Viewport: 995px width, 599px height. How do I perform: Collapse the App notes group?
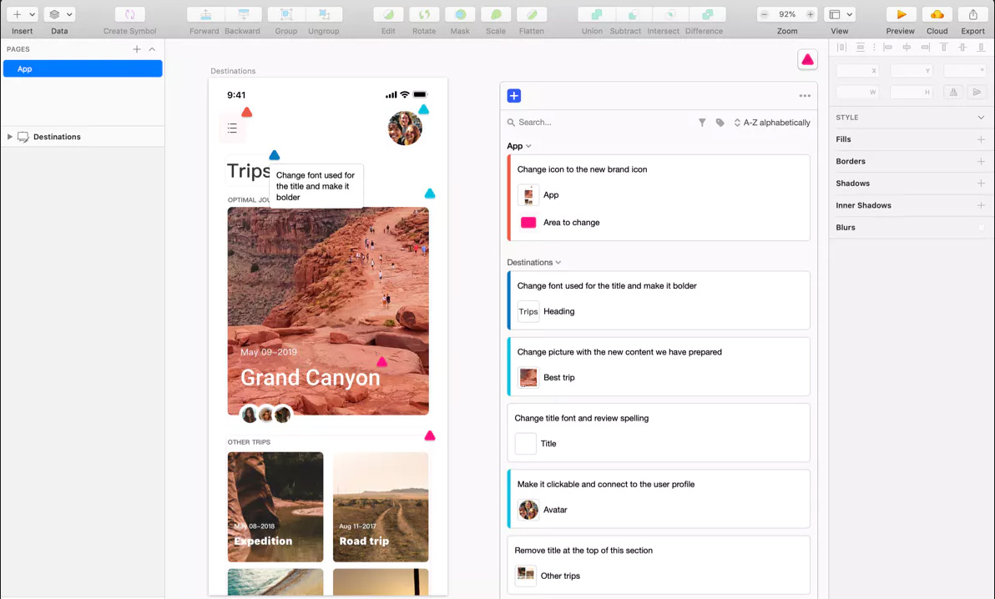(519, 146)
